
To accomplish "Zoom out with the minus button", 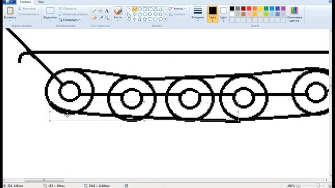I will 299,186.
